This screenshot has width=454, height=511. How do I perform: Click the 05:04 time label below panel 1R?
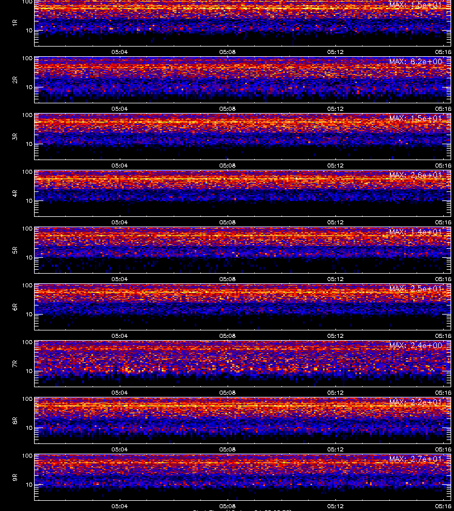120,52
